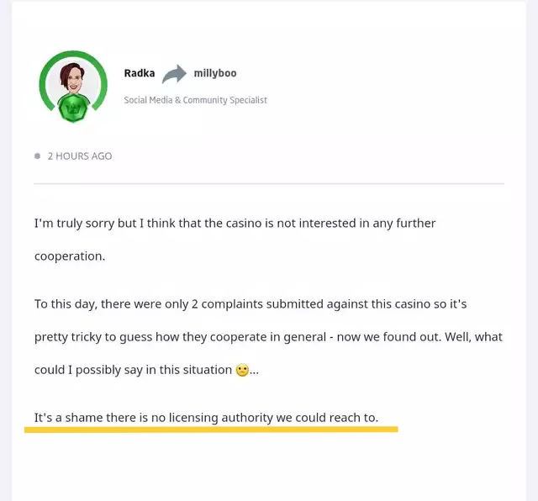Click the horizontal divider below the timestamp

[x=269, y=183]
